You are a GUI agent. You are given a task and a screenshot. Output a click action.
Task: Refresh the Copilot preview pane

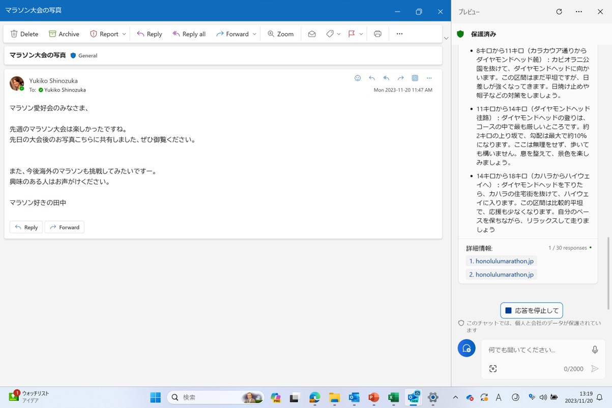click(559, 12)
